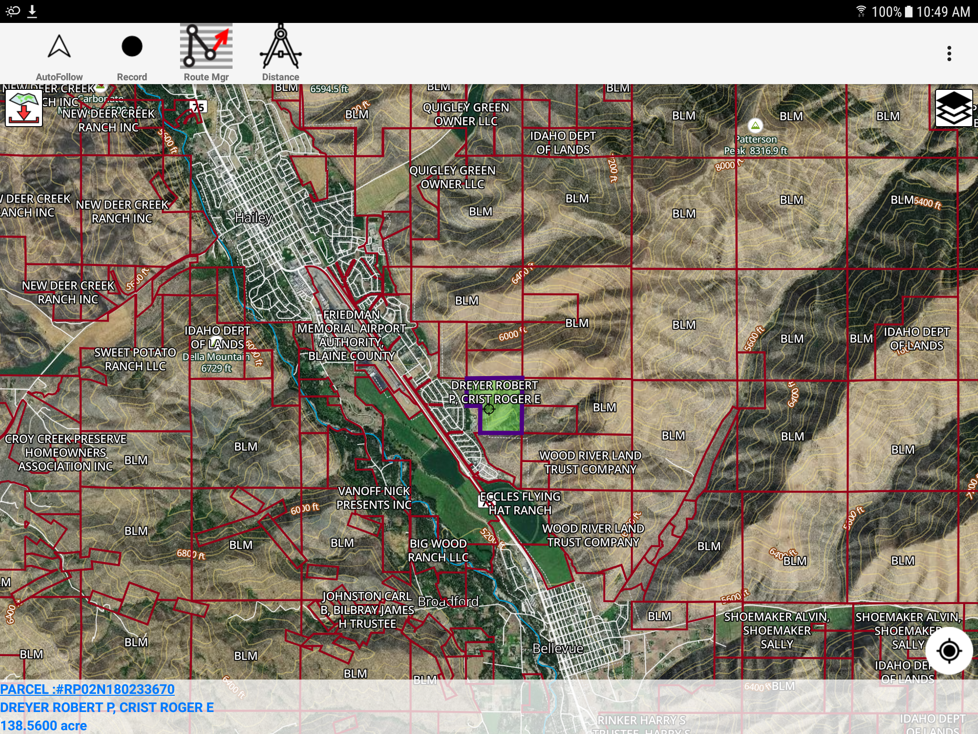Tap the crosshair marker on the parcel
The width and height of the screenshot is (978, 734).
[489, 409]
